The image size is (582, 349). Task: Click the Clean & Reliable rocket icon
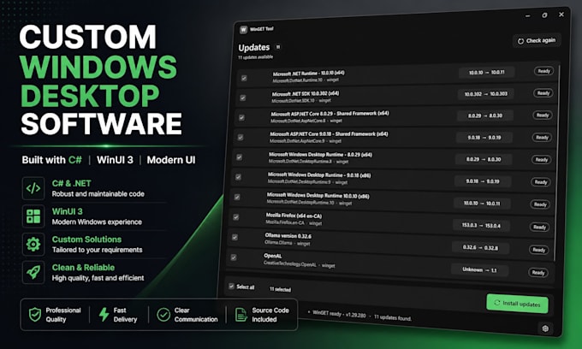tap(33, 272)
